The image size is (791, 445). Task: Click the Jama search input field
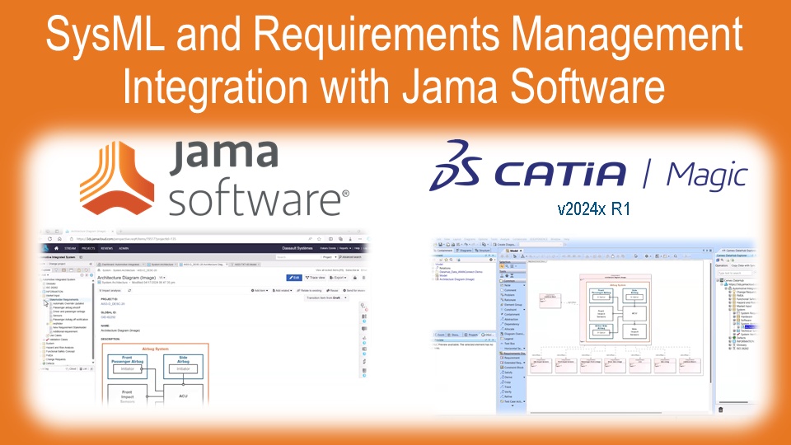pyautogui.click(x=297, y=257)
